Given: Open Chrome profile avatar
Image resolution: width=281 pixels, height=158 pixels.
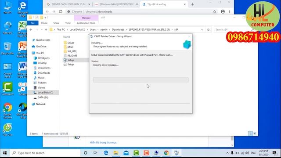Looking at the screenshot, I should (223, 12).
